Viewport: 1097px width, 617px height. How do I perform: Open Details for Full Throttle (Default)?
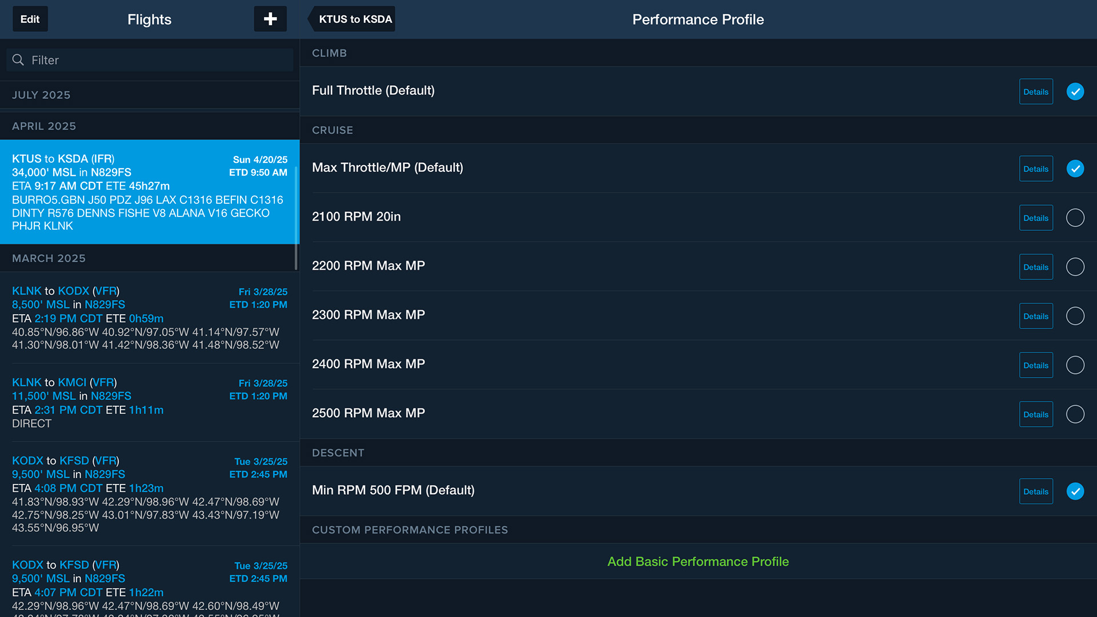pos(1036,91)
